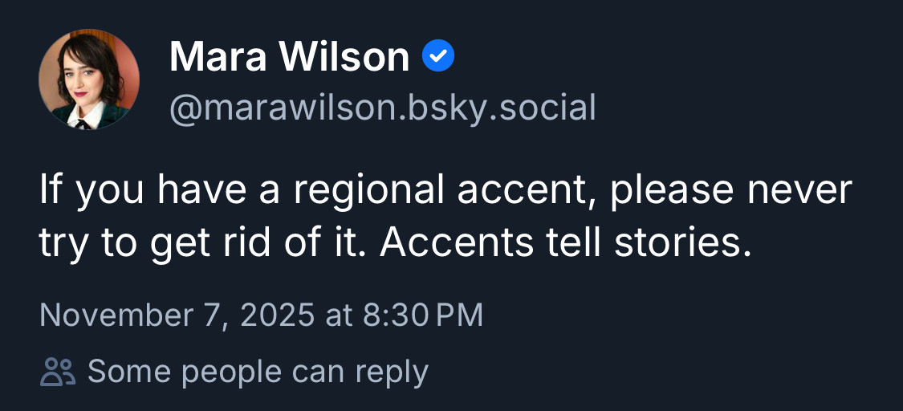Image resolution: width=903 pixels, height=411 pixels.
Task: Visit the @marawilson.bsky.social handle
Action: (382, 108)
